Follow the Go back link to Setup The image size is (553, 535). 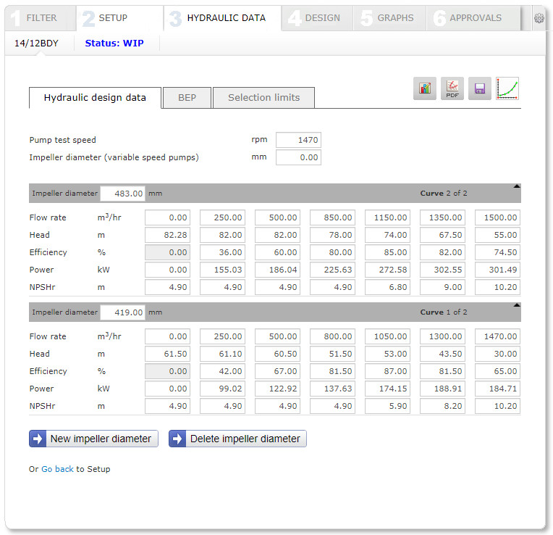point(57,469)
